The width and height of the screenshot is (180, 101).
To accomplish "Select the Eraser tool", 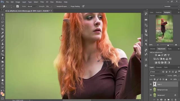I will pos(3,51).
